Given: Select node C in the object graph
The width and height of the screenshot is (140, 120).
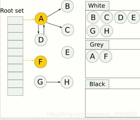Looking at the screenshot, I should [x=68, y=30].
